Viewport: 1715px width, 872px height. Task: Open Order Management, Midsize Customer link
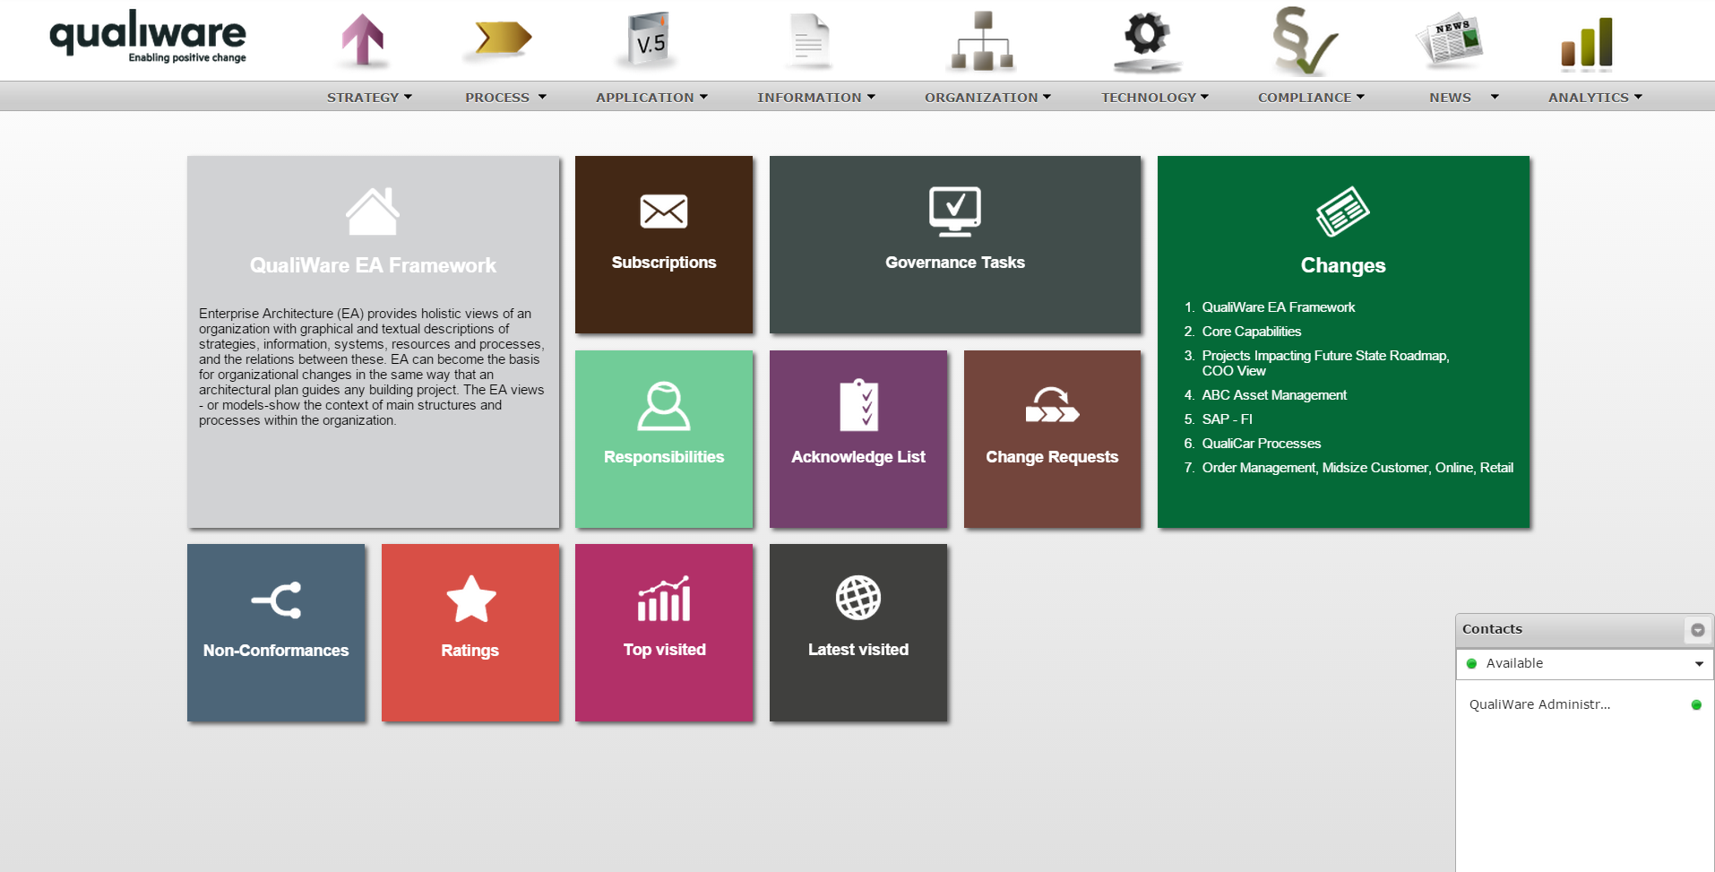[1357, 468]
